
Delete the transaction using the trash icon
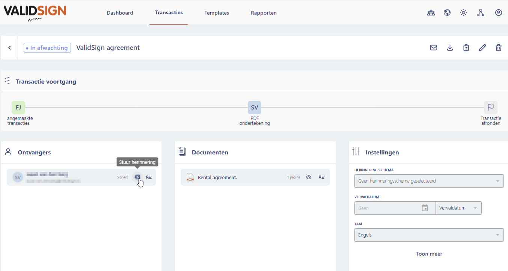point(498,48)
